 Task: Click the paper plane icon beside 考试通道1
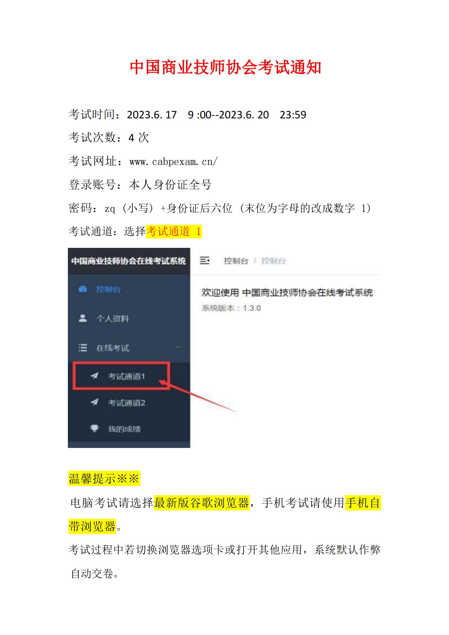[x=94, y=376]
